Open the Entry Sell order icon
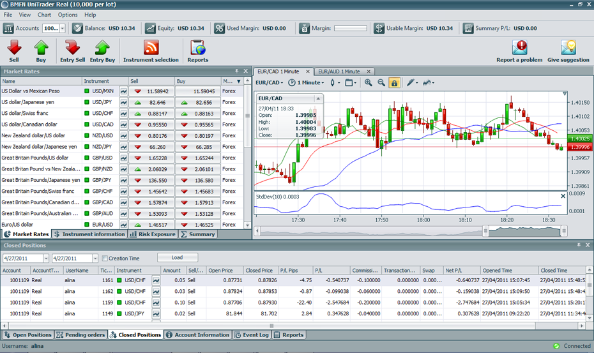The height and width of the screenshot is (353, 594). point(72,48)
